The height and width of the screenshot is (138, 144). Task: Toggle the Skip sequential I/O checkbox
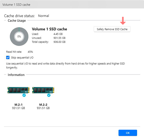click(8, 57)
